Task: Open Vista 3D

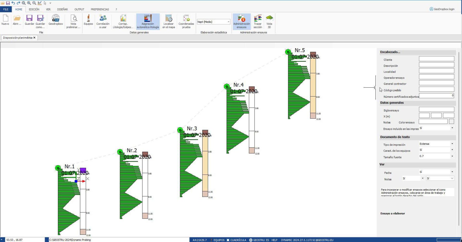Action: 269,21
